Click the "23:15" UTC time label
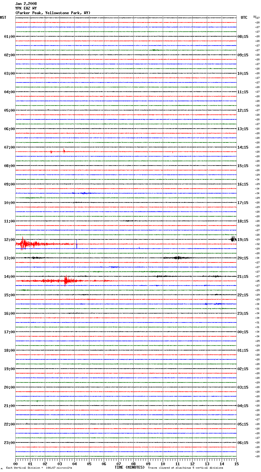Screen dimensions: 261x472 pos(243,314)
